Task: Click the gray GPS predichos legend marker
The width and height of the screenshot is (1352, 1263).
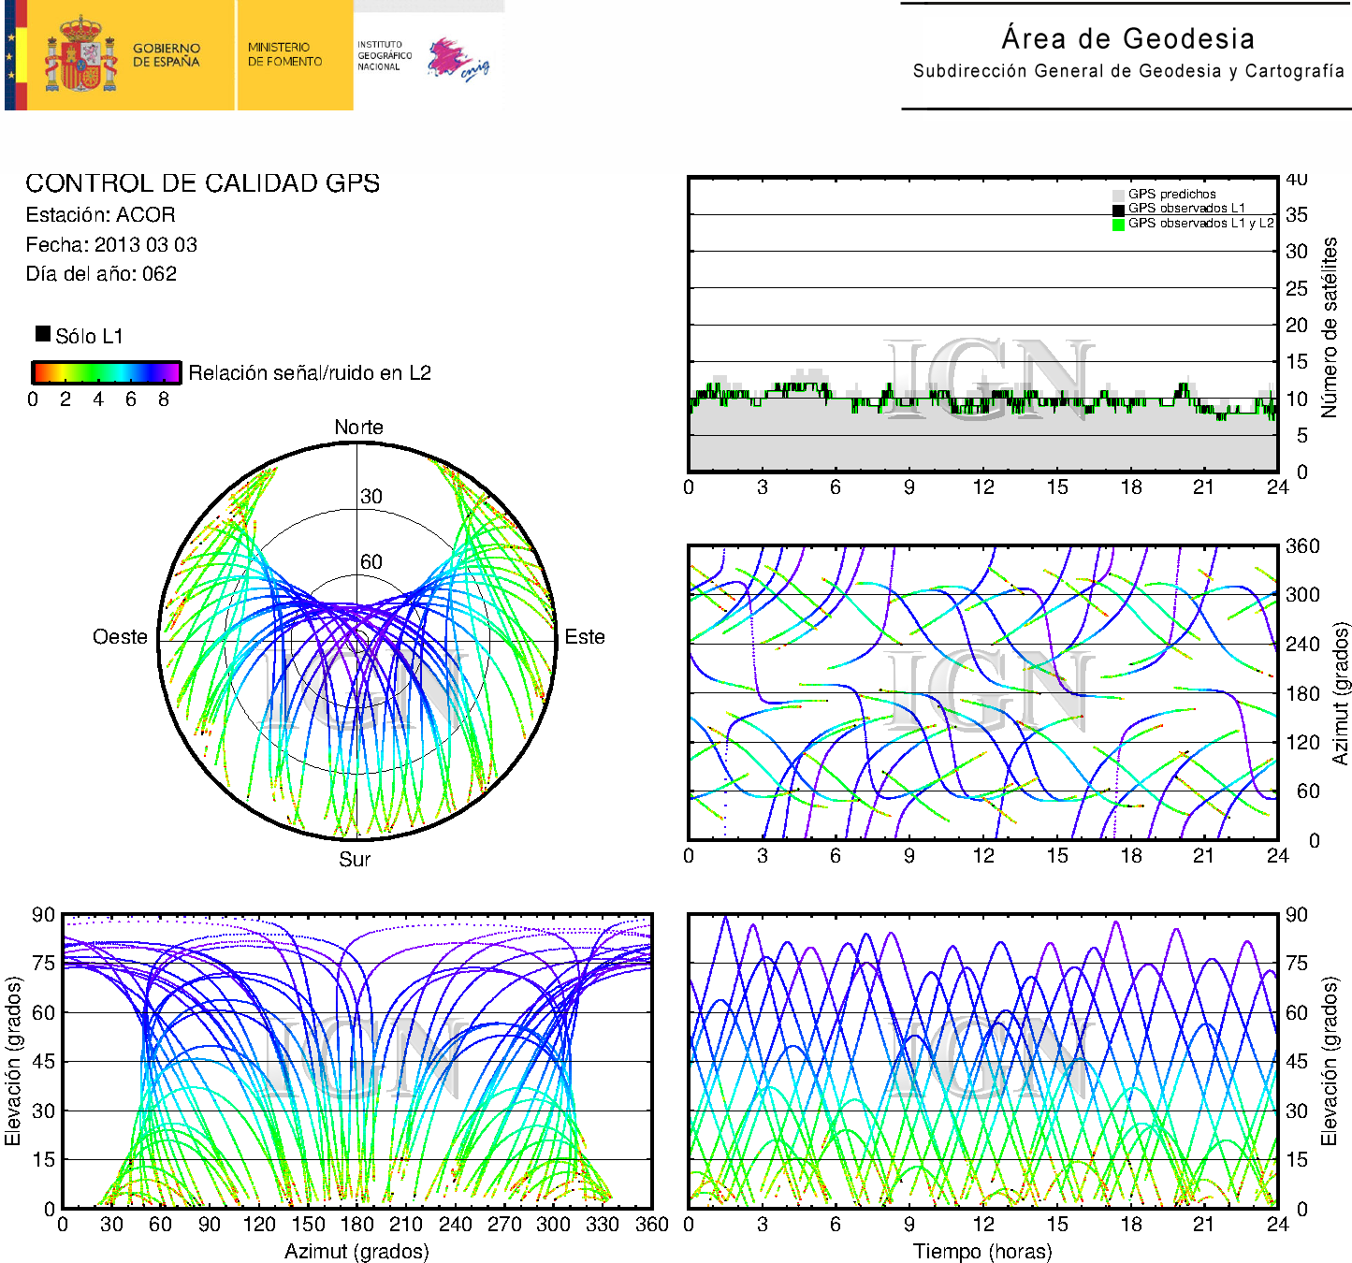Action: click(1118, 195)
